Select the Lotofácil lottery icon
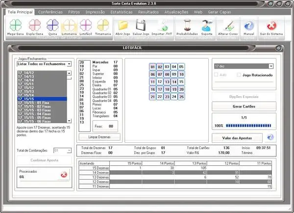294x213 pixels. click(86, 25)
